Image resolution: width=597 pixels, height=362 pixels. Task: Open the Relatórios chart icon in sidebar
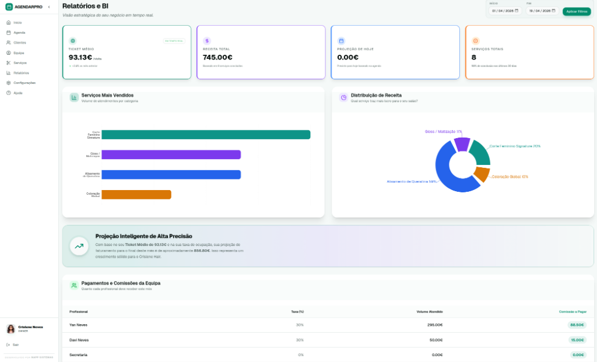(x=8, y=73)
